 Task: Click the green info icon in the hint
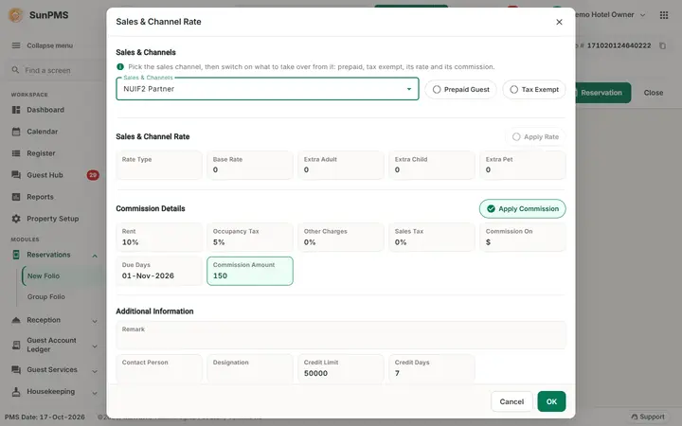(120, 67)
